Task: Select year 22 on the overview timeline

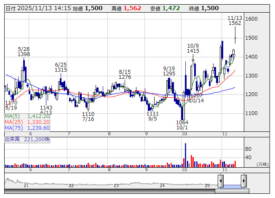Action: click(71, 185)
